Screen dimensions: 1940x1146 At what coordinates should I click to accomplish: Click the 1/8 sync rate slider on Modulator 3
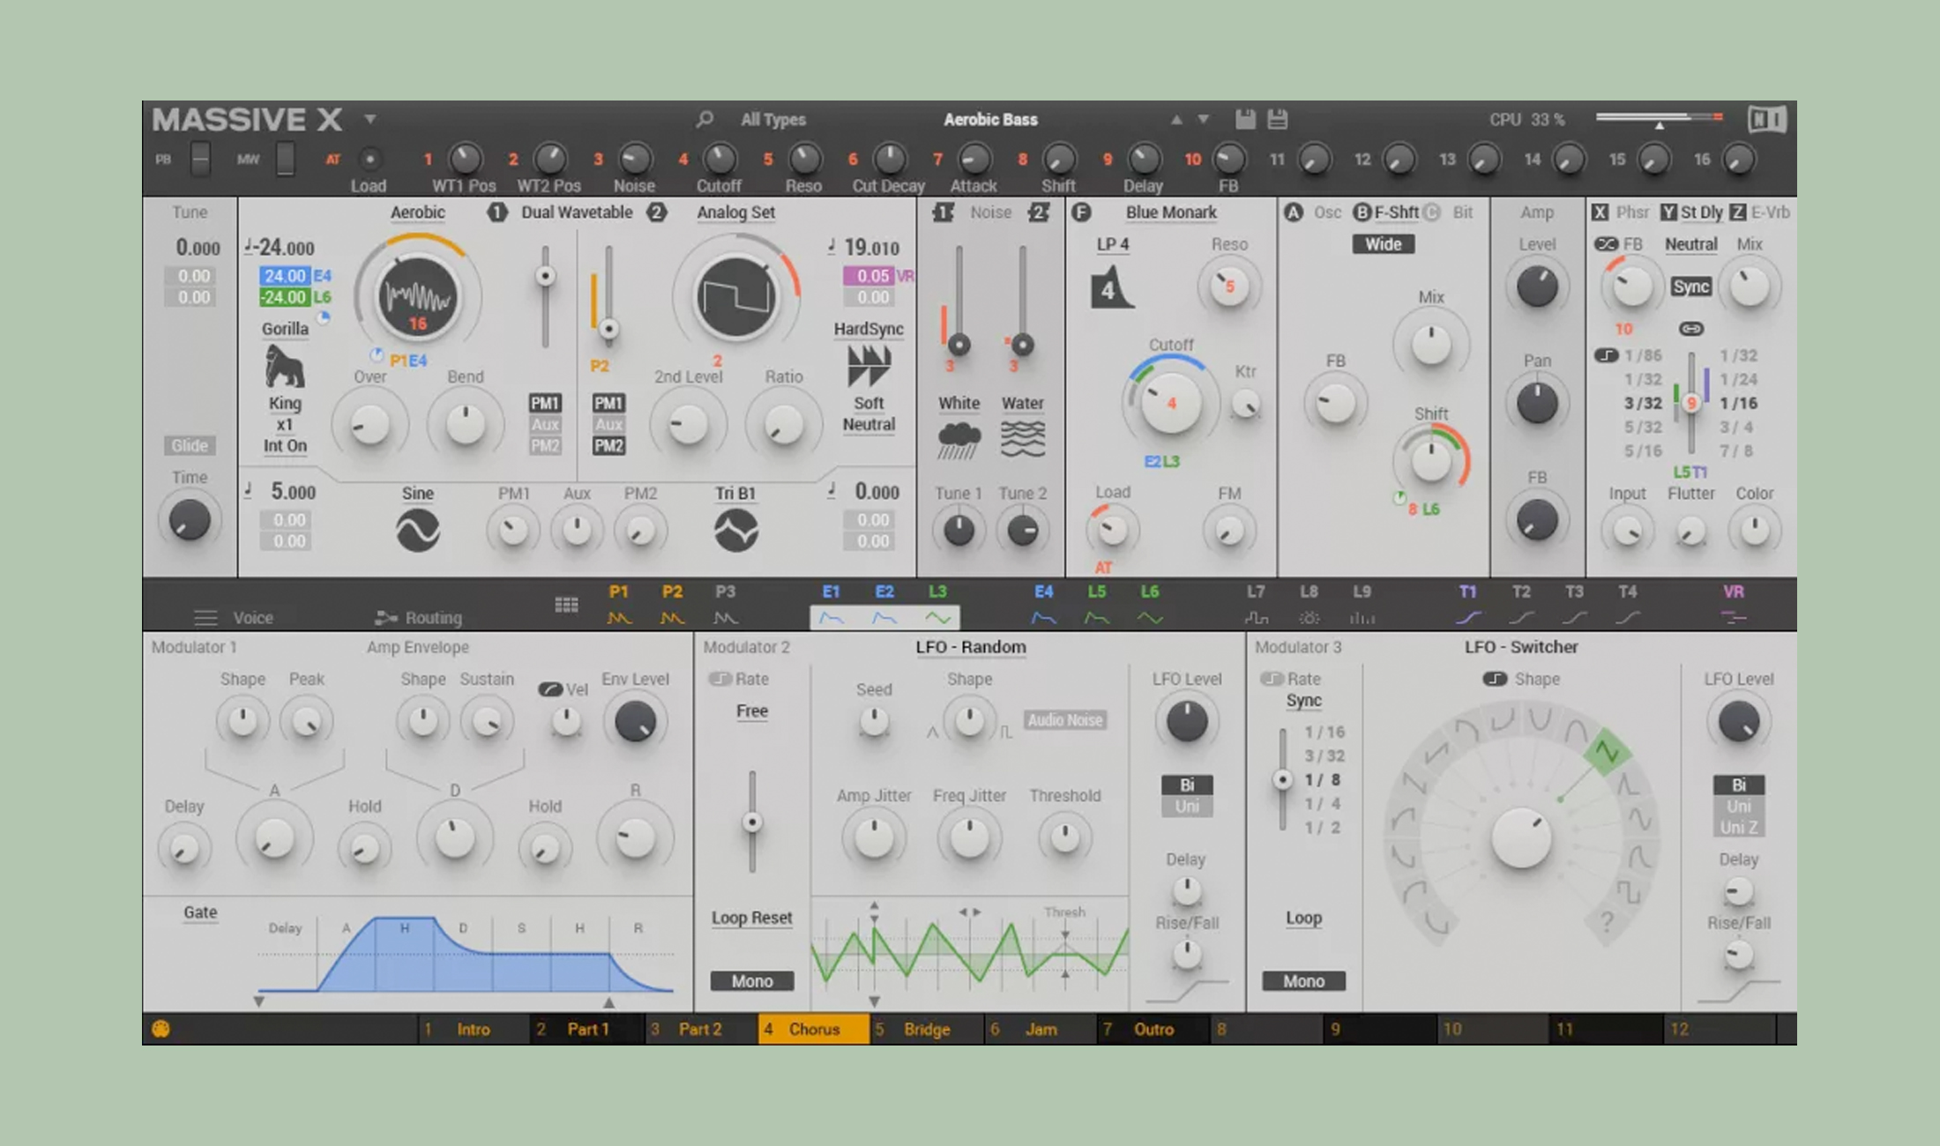(1282, 778)
